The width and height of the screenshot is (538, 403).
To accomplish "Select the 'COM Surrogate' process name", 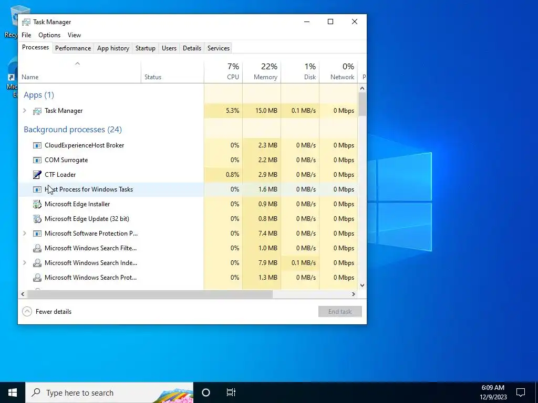I will pos(66,160).
